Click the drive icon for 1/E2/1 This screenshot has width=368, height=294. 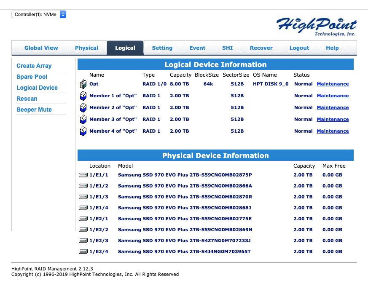pos(83,219)
